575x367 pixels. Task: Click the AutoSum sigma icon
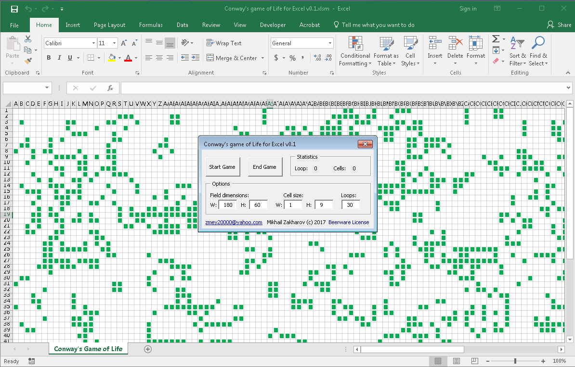[x=496, y=39]
